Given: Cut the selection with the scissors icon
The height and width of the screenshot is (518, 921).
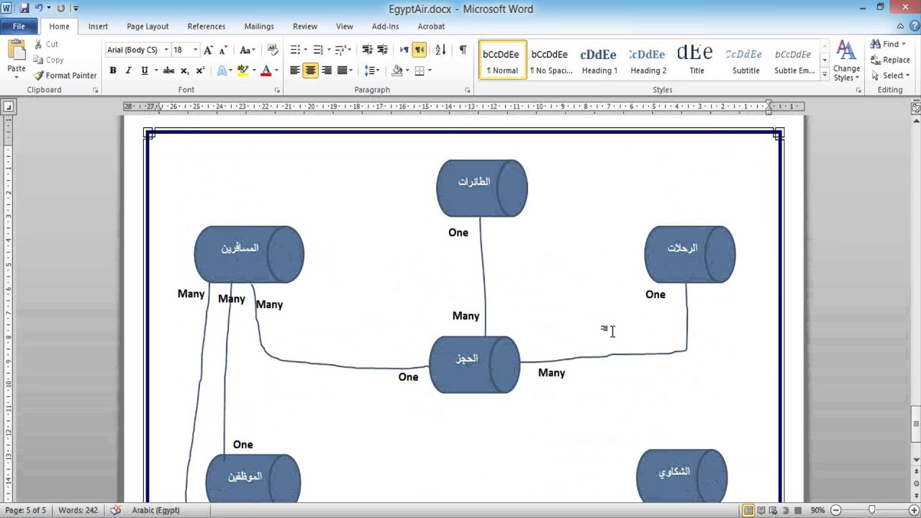Looking at the screenshot, I should click(38, 45).
